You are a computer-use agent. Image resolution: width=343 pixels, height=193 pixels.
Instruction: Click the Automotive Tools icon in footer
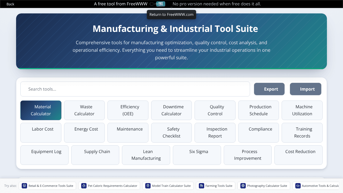click(298, 186)
